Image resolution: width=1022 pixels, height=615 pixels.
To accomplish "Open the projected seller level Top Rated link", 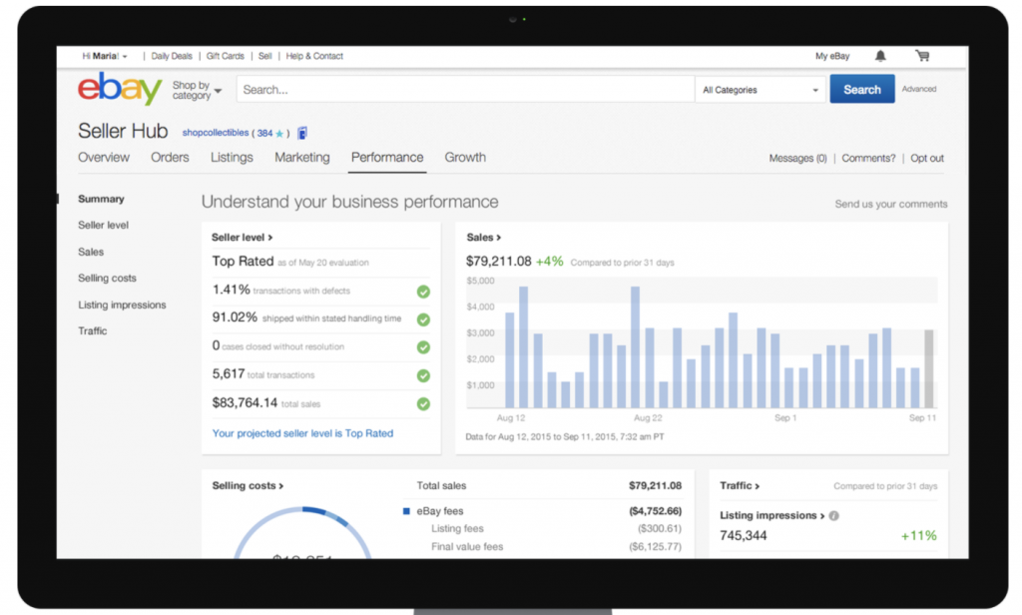I will [x=302, y=433].
